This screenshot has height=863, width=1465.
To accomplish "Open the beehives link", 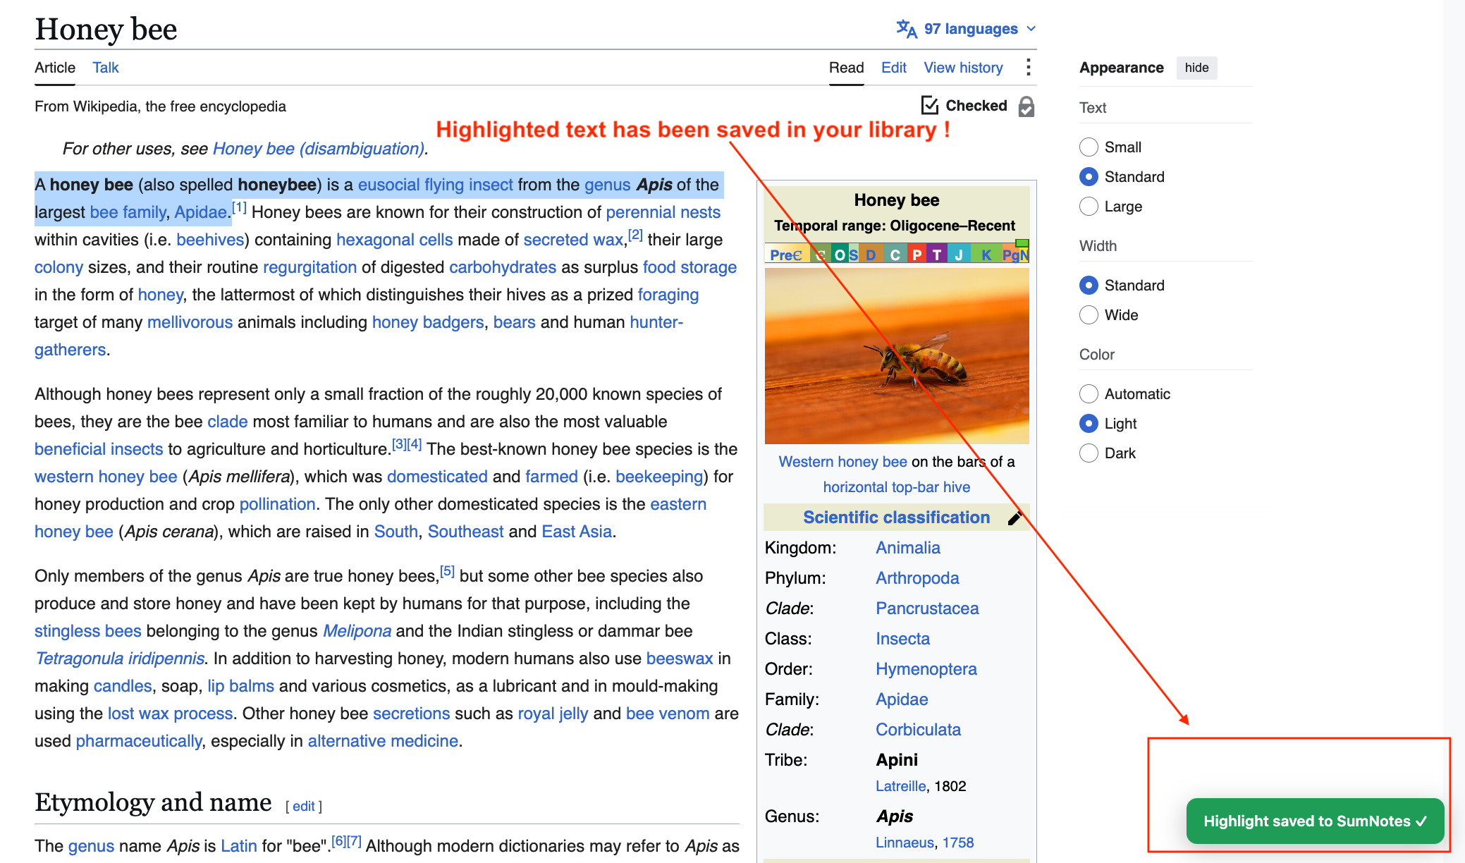I will tap(210, 240).
